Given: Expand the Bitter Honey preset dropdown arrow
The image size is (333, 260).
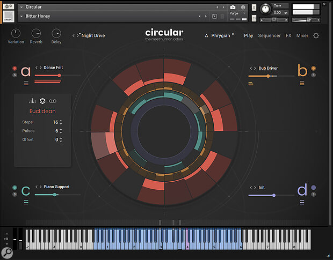Looking at the screenshot, I should coord(21,16).
